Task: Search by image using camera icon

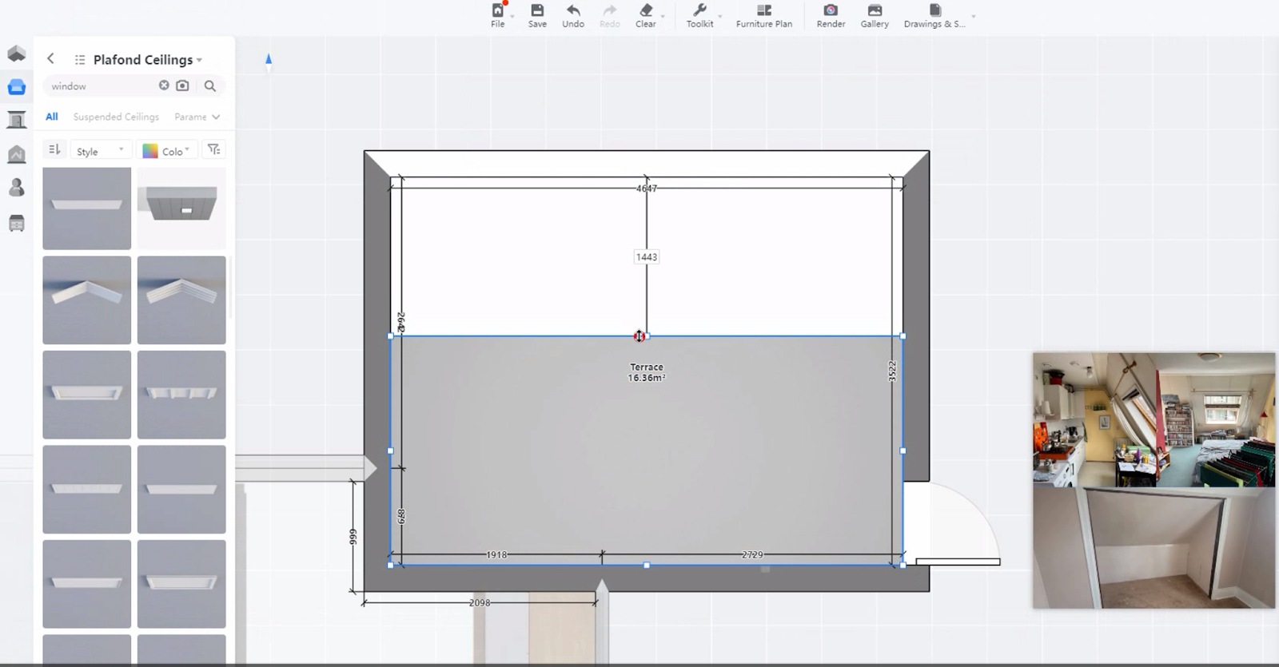Action: pyautogui.click(x=182, y=85)
